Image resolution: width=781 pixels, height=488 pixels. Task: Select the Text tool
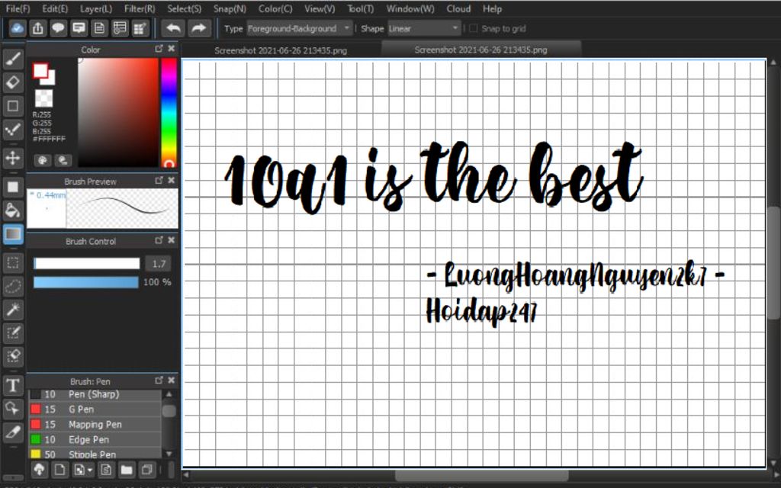click(x=13, y=385)
